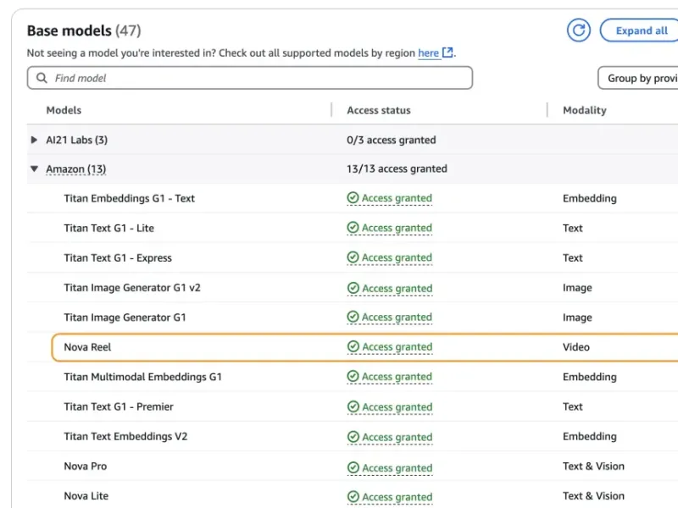The width and height of the screenshot is (678, 508).
Task: Select the Nova Lite model name
Action: coord(86,496)
